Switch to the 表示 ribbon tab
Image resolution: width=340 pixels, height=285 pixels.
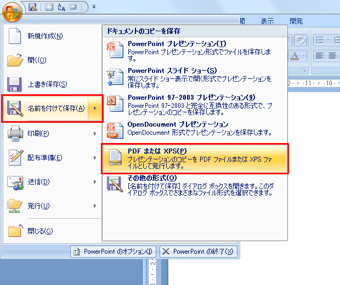pos(267,21)
